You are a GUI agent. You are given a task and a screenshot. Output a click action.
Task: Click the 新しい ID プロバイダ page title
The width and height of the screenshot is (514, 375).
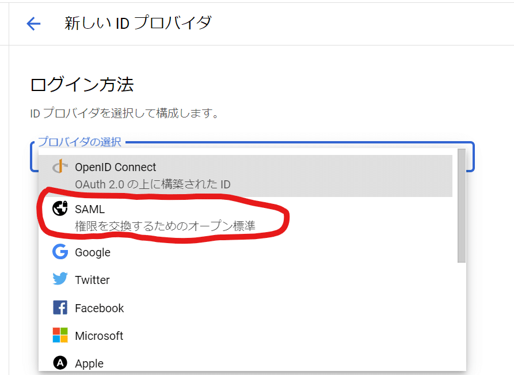(138, 23)
